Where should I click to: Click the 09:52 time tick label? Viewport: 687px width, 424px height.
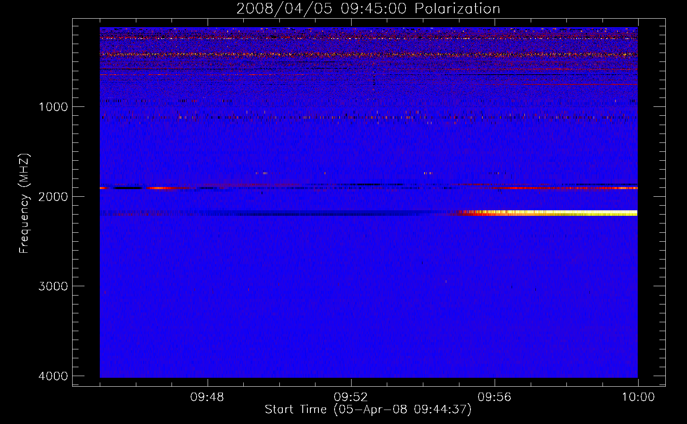click(351, 397)
